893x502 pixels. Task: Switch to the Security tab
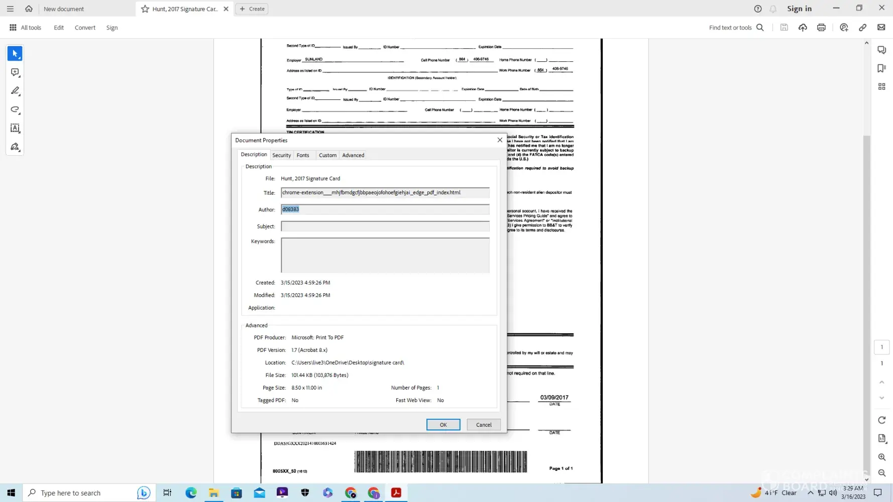281,155
